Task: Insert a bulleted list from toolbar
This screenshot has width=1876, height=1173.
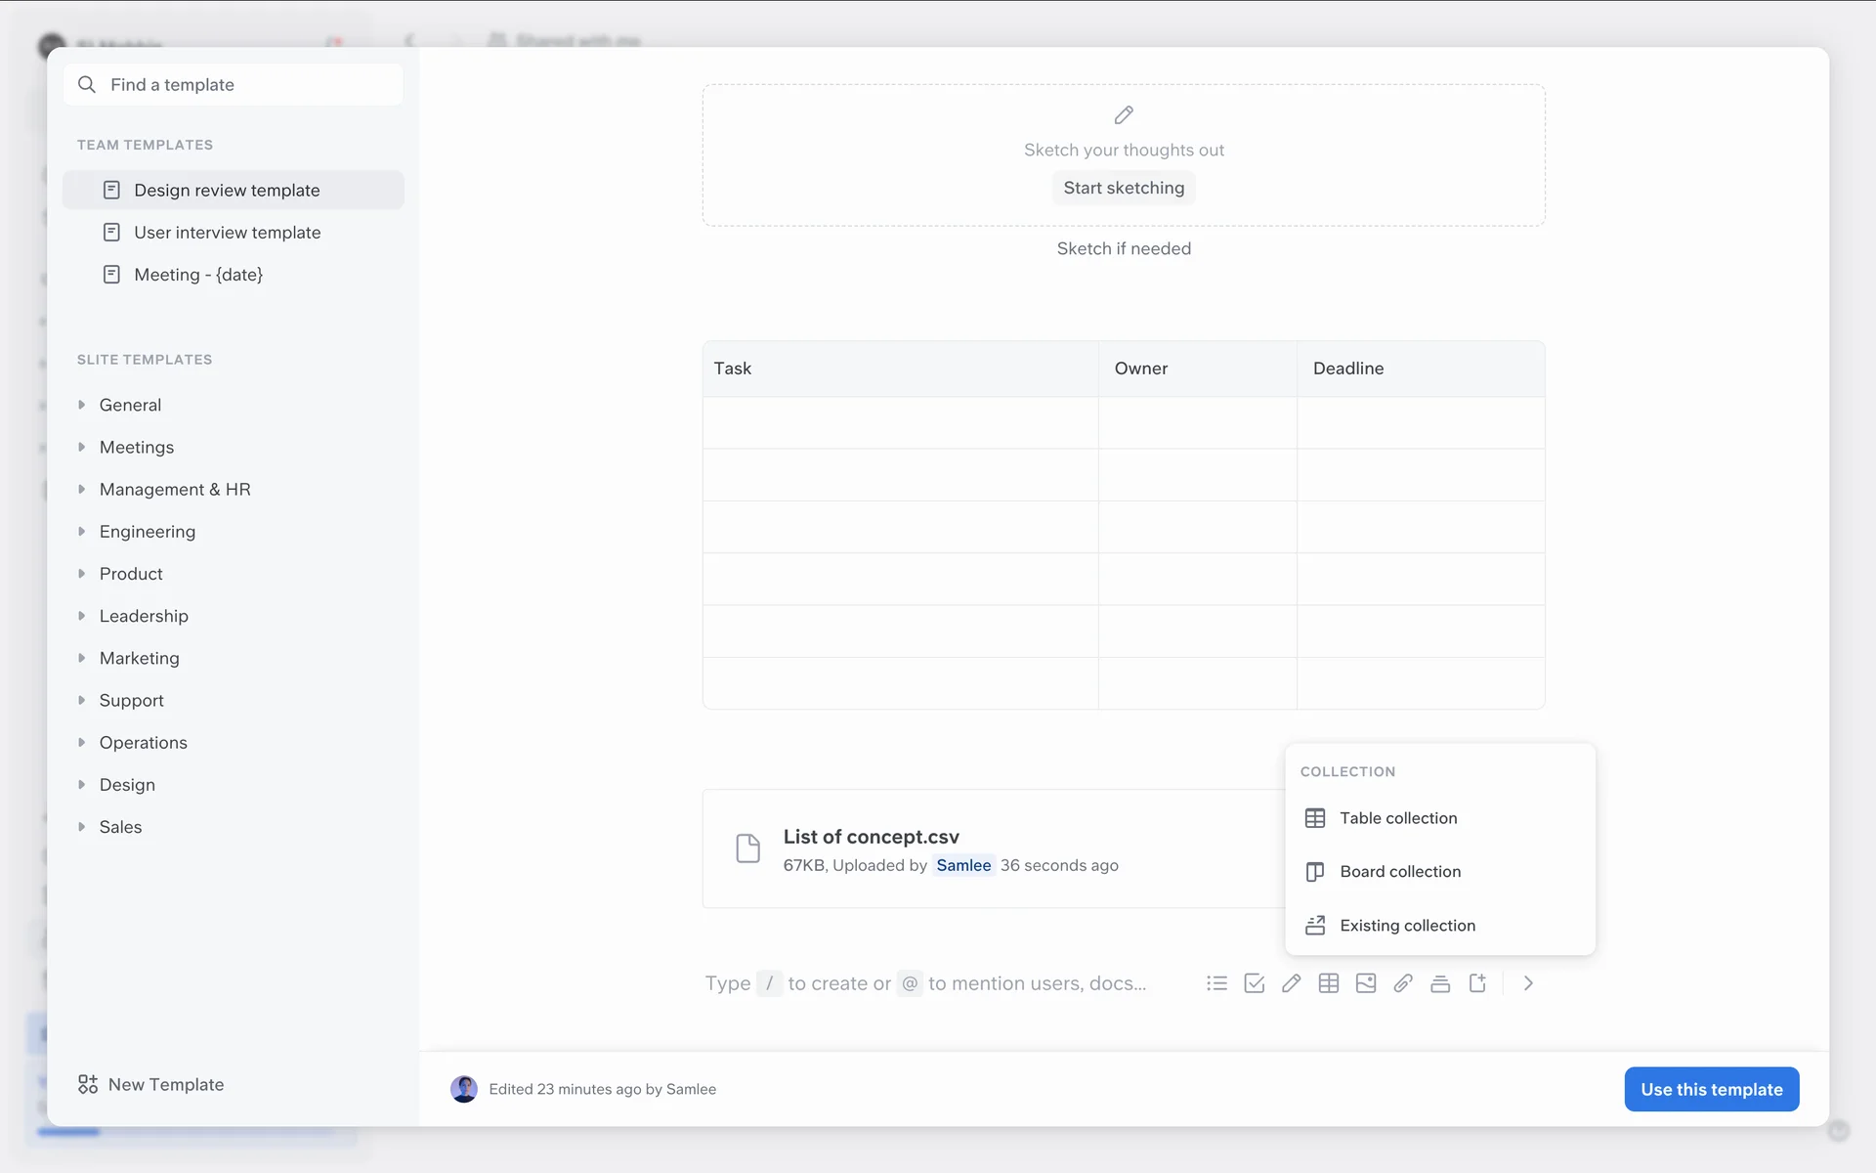Action: click(1216, 983)
